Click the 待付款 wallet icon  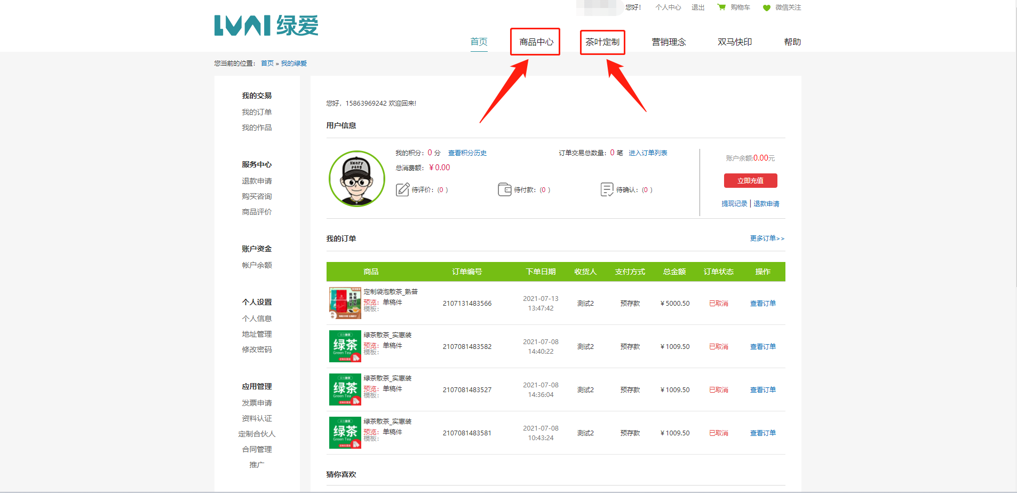point(504,189)
